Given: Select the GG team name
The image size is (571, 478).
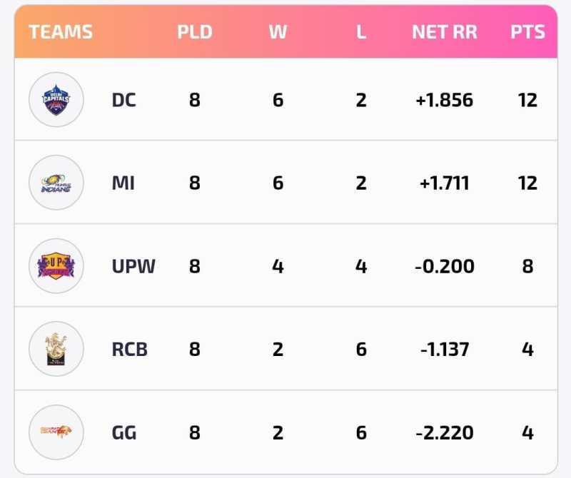Looking at the screenshot, I should coord(124,433).
